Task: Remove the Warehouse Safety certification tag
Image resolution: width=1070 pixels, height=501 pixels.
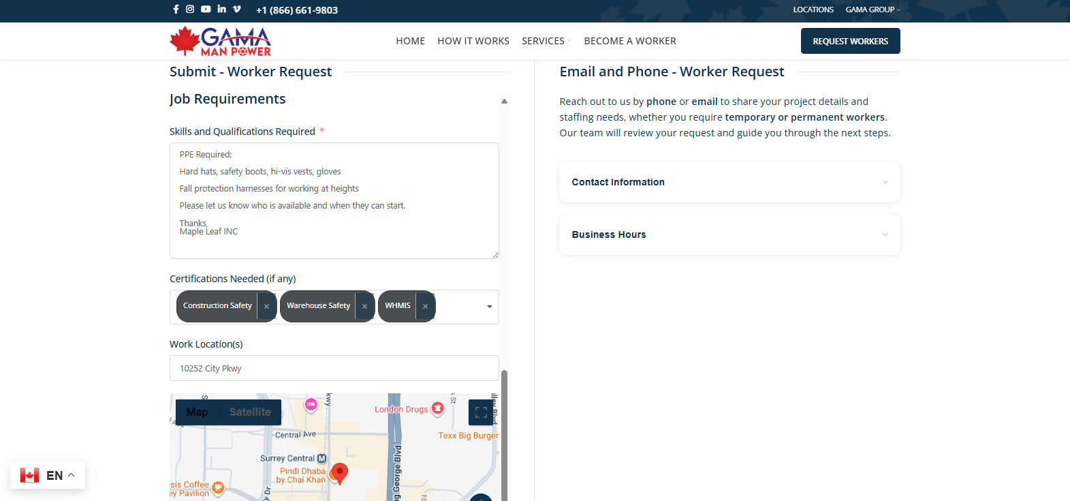Action: [x=364, y=307]
